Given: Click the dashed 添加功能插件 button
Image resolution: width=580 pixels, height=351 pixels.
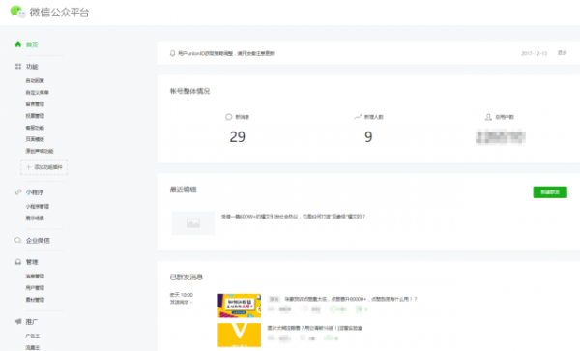Looking at the screenshot, I should [x=44, y=167].
